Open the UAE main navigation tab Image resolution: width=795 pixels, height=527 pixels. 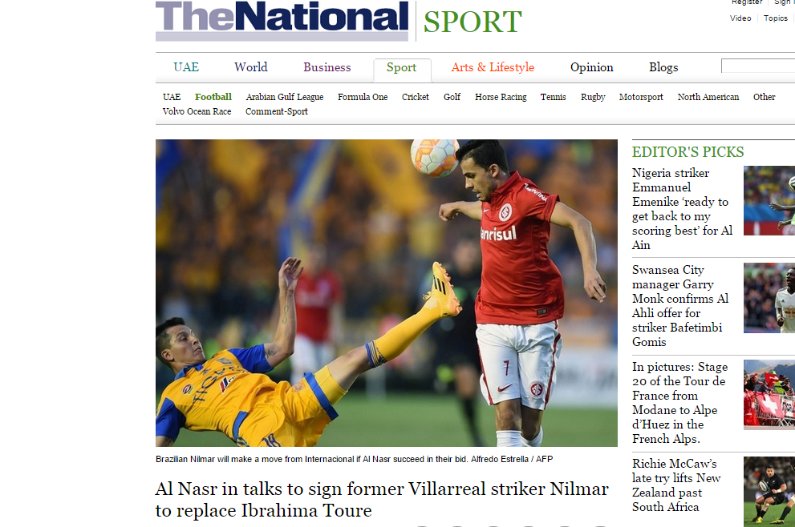point(186,67)
